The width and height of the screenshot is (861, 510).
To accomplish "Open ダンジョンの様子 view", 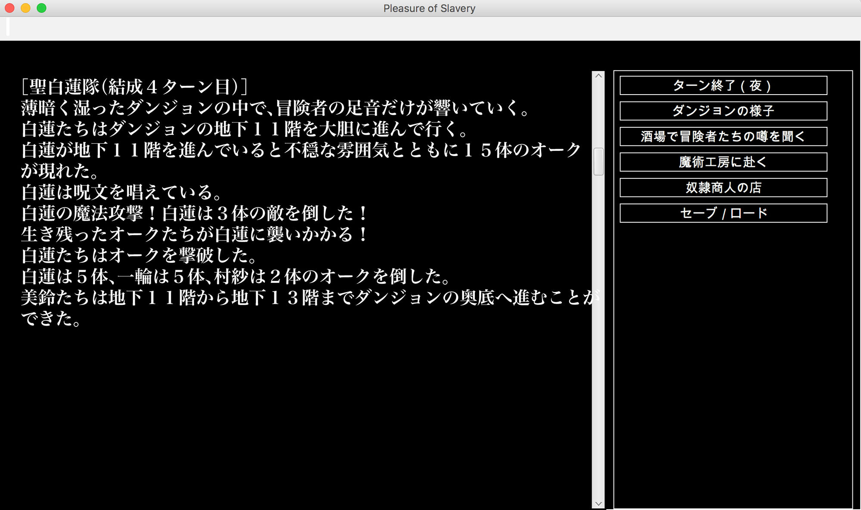I will coord(723,111).
